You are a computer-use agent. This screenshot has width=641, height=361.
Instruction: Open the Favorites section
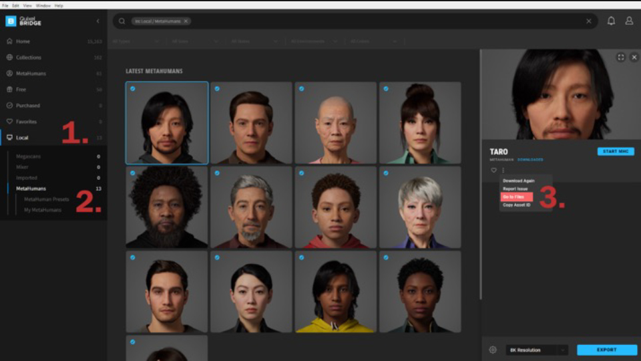tap(26, 122)
